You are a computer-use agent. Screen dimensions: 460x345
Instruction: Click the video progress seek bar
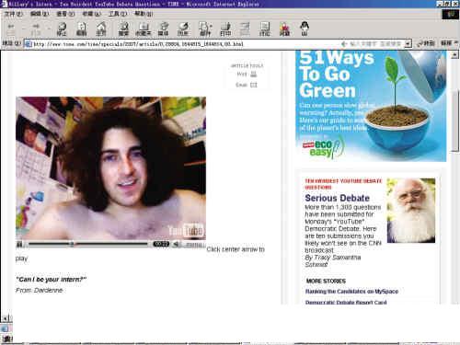[88, 244]
